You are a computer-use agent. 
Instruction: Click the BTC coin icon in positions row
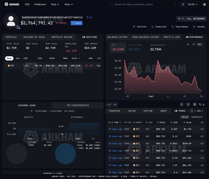click(x=9, y=66)
